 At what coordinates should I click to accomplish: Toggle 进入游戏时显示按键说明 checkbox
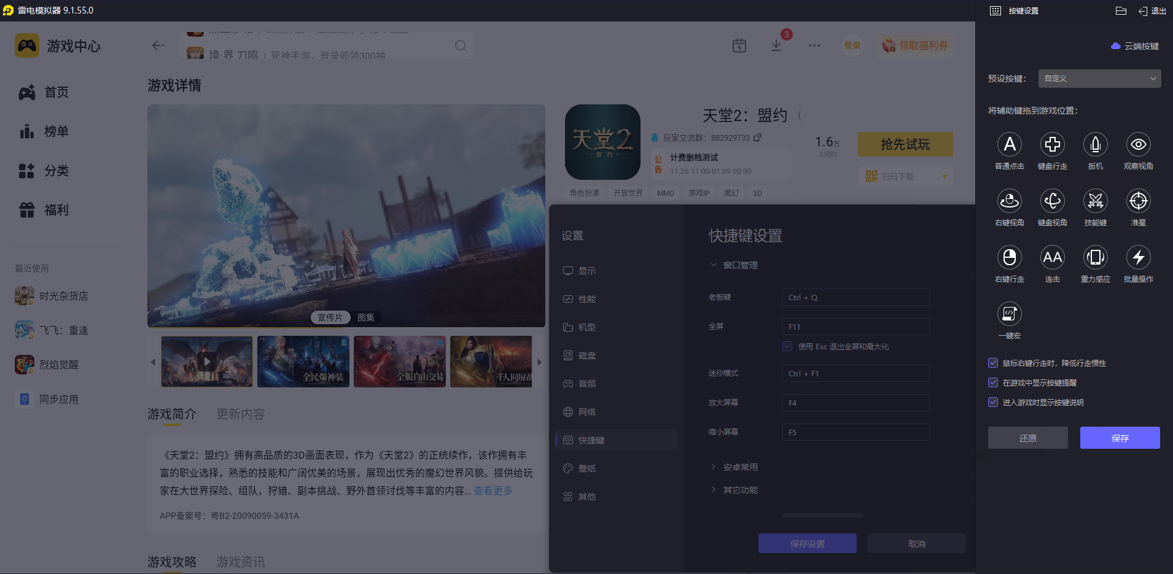[x=993, y=402]
